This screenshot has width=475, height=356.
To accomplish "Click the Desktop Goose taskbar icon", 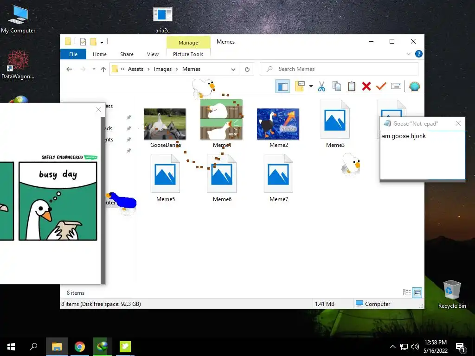I will tap(125, 347).
